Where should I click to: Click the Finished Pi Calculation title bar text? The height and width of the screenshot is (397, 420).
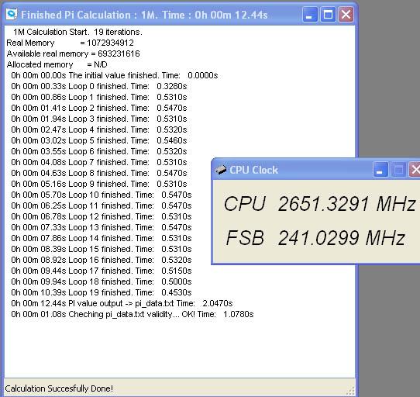coord(144,15)
